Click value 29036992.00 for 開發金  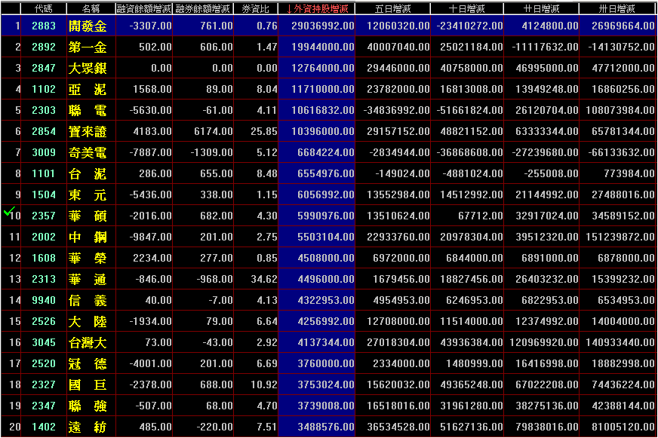pos(323,26)
